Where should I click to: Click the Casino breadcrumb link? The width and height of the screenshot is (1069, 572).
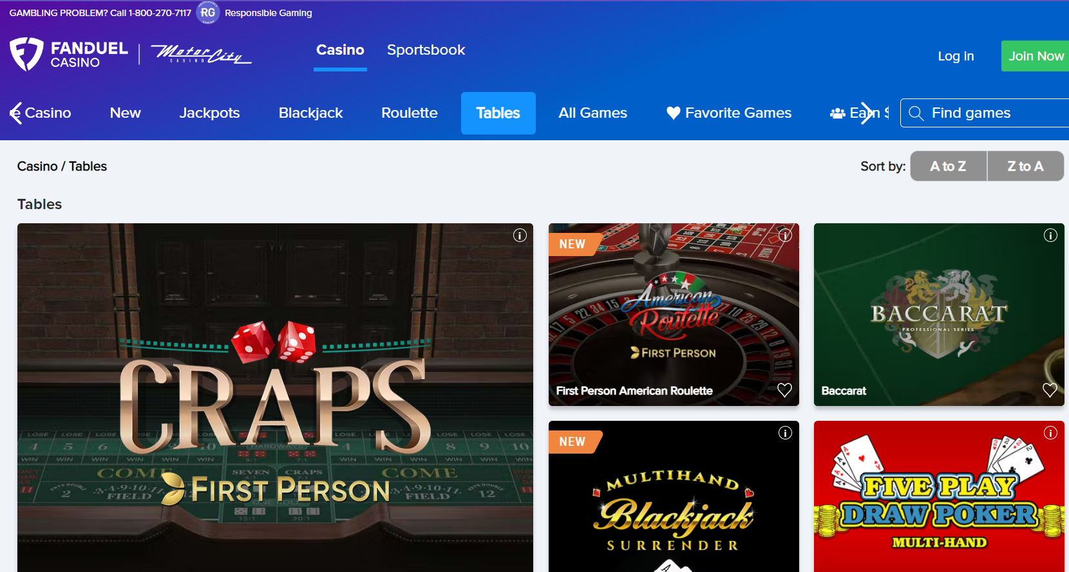coord(37,166)
